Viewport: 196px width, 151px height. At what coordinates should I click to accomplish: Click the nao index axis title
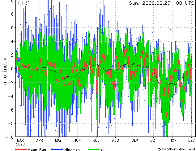pos(5,71)
